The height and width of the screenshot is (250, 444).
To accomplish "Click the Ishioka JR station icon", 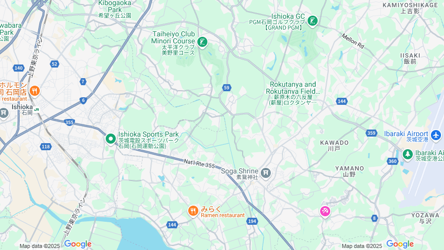I will coord(37,109).
